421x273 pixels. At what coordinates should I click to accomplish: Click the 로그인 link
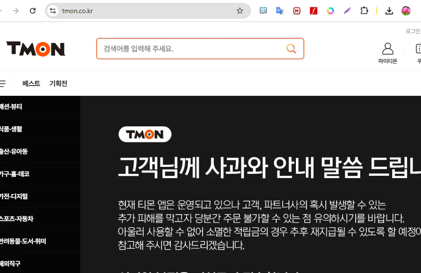point(413,31)
